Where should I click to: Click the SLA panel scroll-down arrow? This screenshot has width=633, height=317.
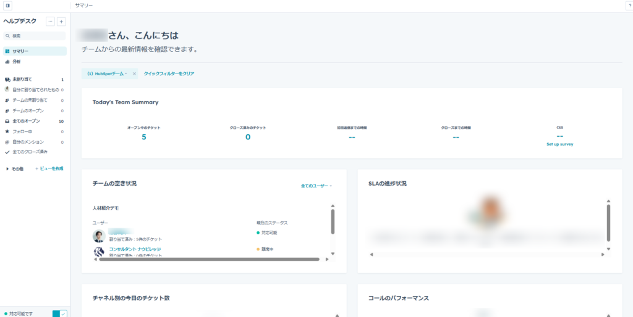click(x=608, y=249)
